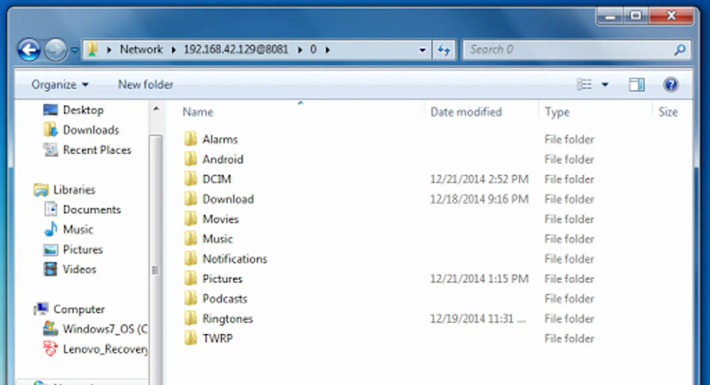Select the TWRP folder icon
The width and height of the screenshot is (710, 385).
(x=191, y=338)
